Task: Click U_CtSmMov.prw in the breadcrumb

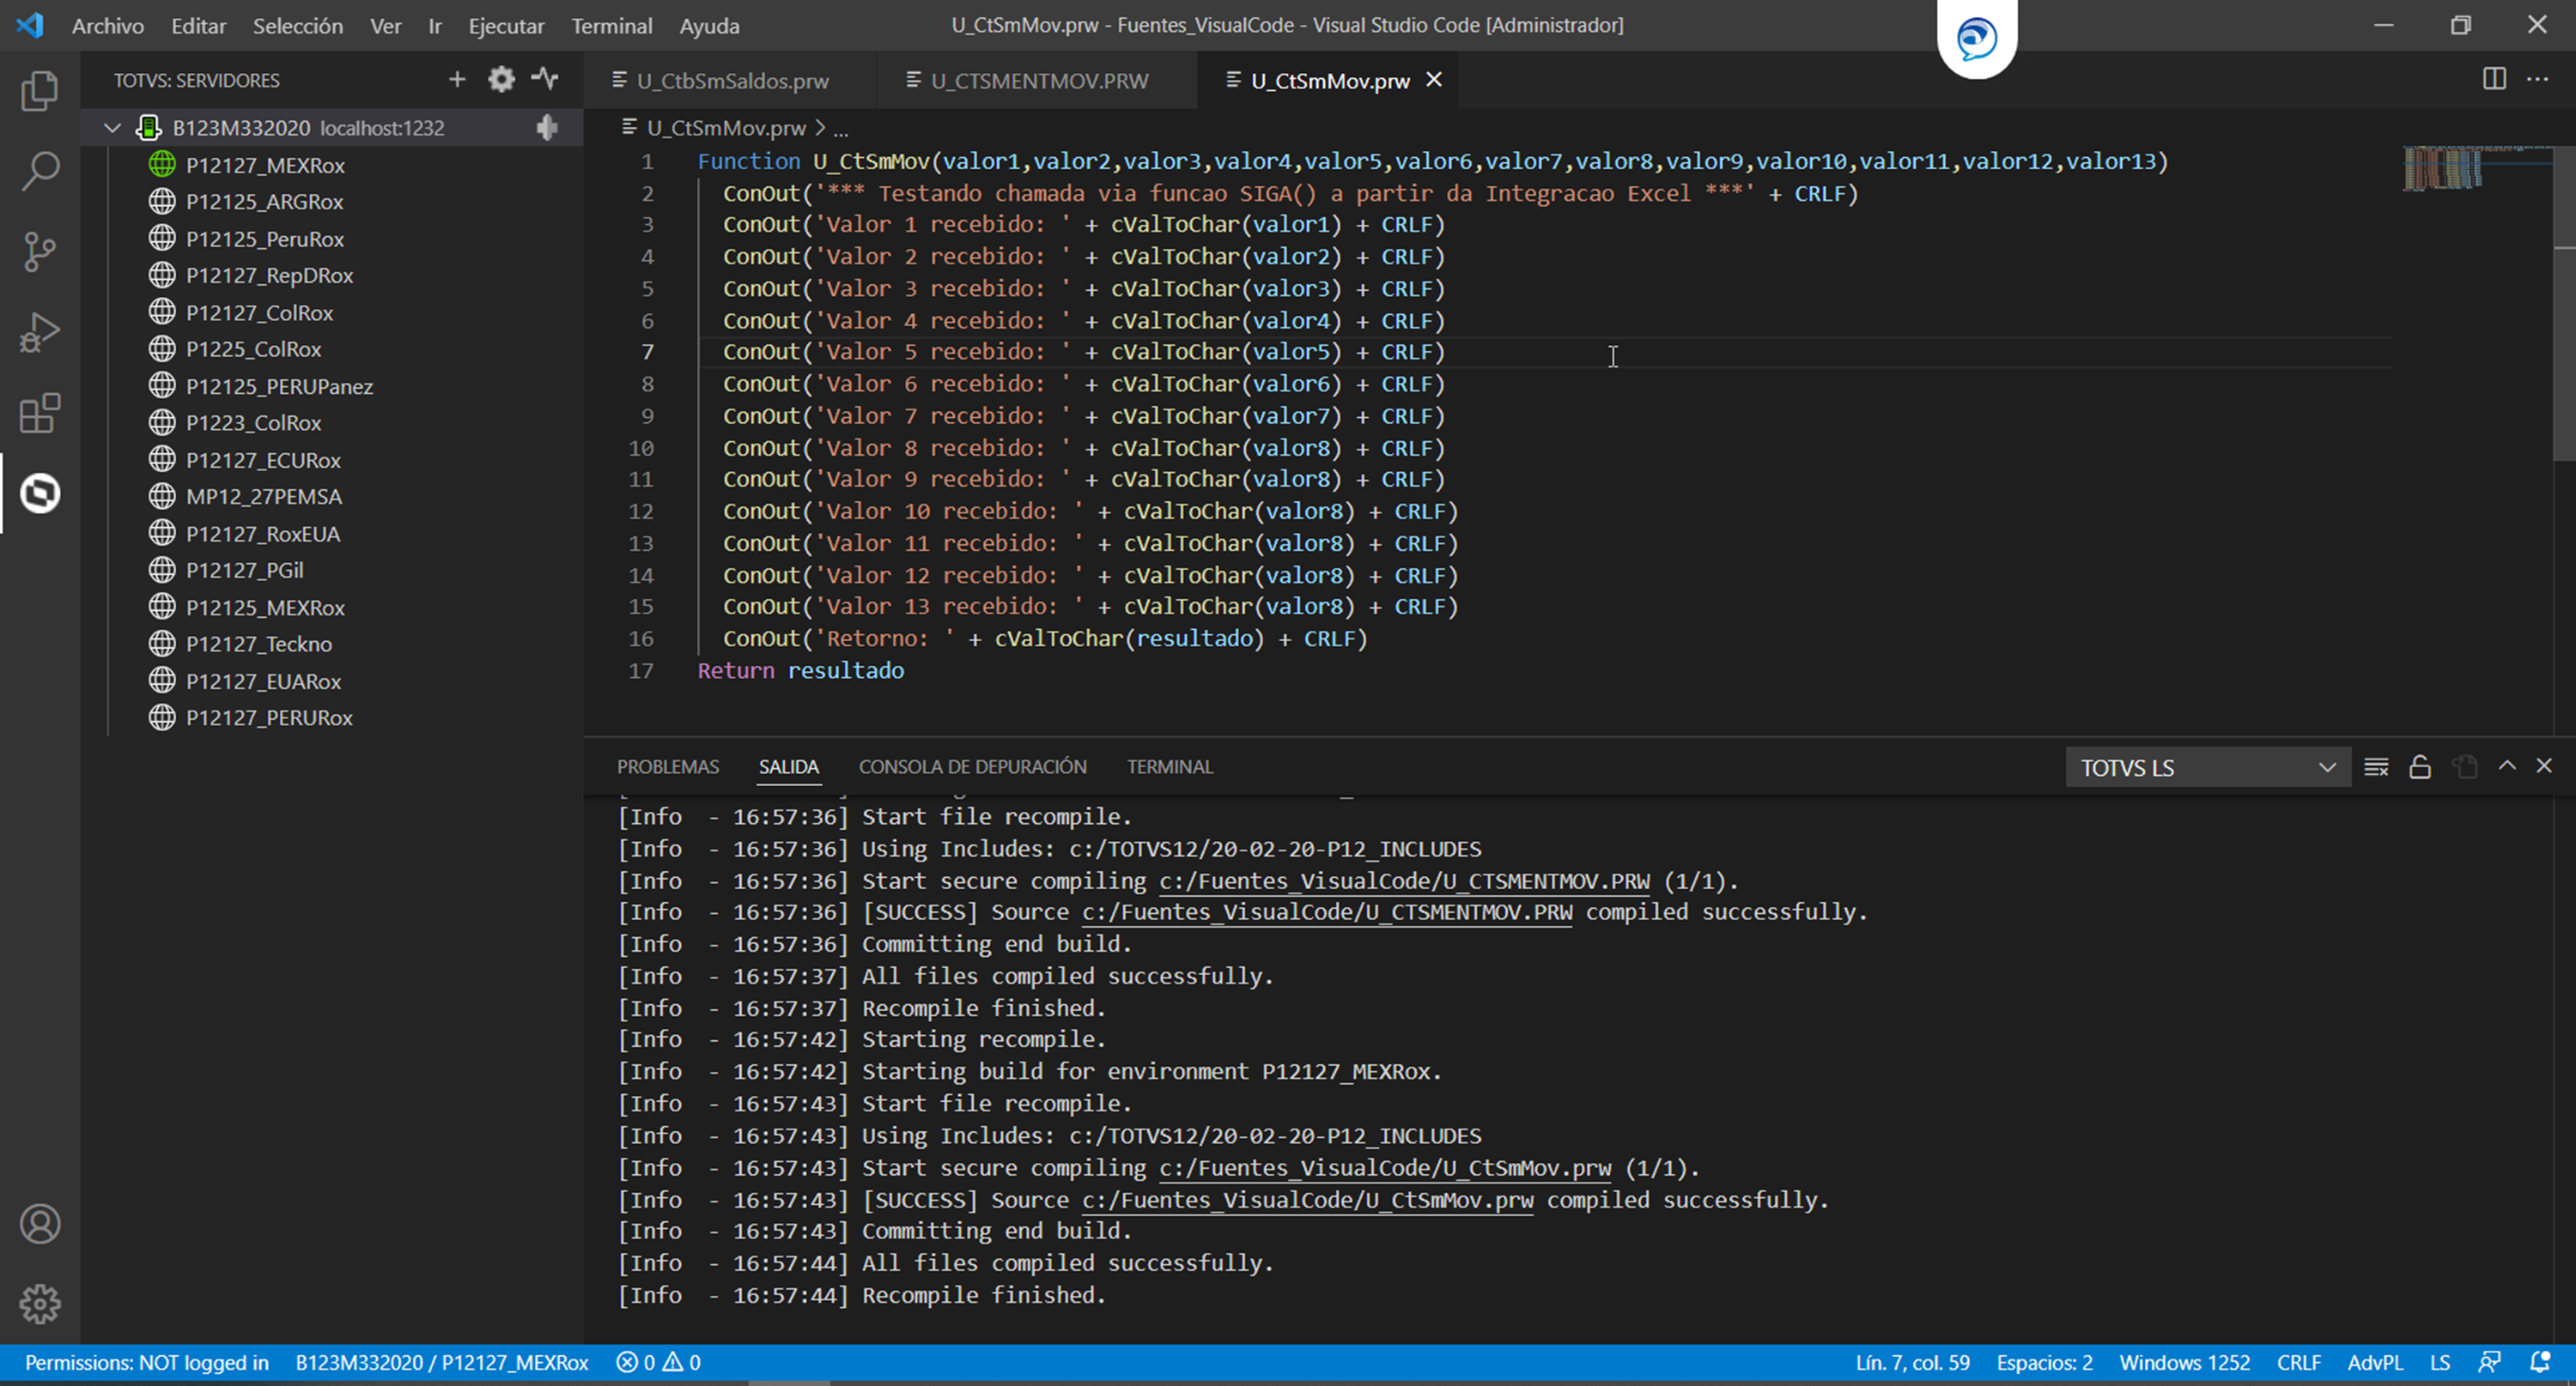Action: [725, 128]
